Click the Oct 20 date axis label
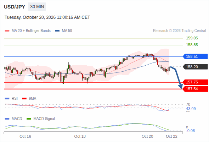Screen dimensions: 209x142 tap(147, 136)
